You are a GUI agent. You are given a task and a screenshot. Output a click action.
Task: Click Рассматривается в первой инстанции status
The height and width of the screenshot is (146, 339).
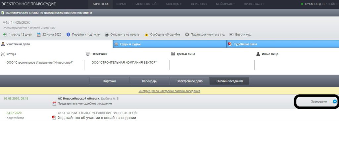(x=29, y=28)
